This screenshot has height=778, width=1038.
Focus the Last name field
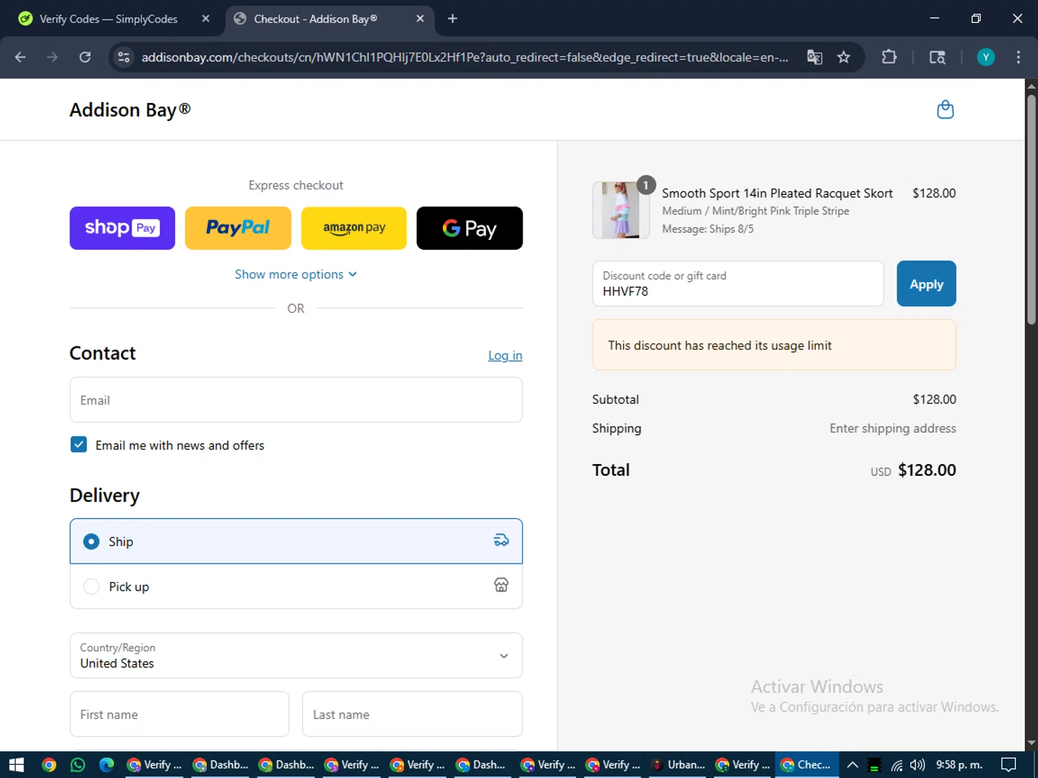tap(412, 714)
